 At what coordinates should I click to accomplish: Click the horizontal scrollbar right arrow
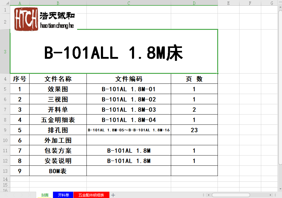pos(271,195)
